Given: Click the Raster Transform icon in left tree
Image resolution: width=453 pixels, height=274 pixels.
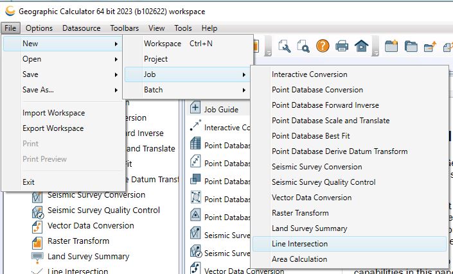Looking at the screenshot, I should (x=37, y=241).
